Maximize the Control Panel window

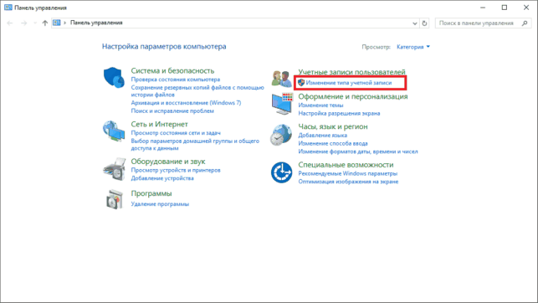pos(505,8)
